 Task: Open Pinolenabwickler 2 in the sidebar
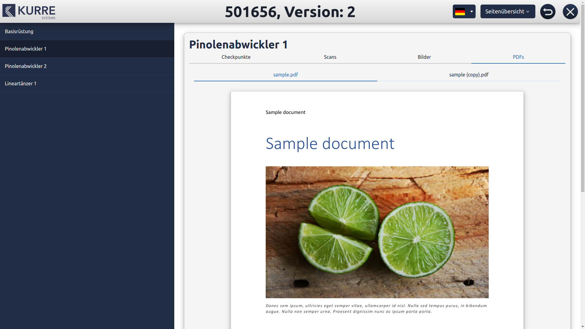coord(87,66)
